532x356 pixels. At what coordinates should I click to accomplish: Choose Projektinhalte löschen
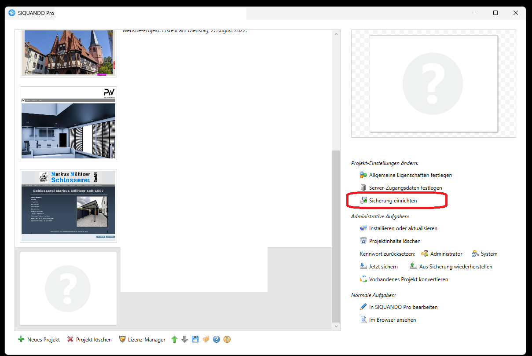click(390, 241)
